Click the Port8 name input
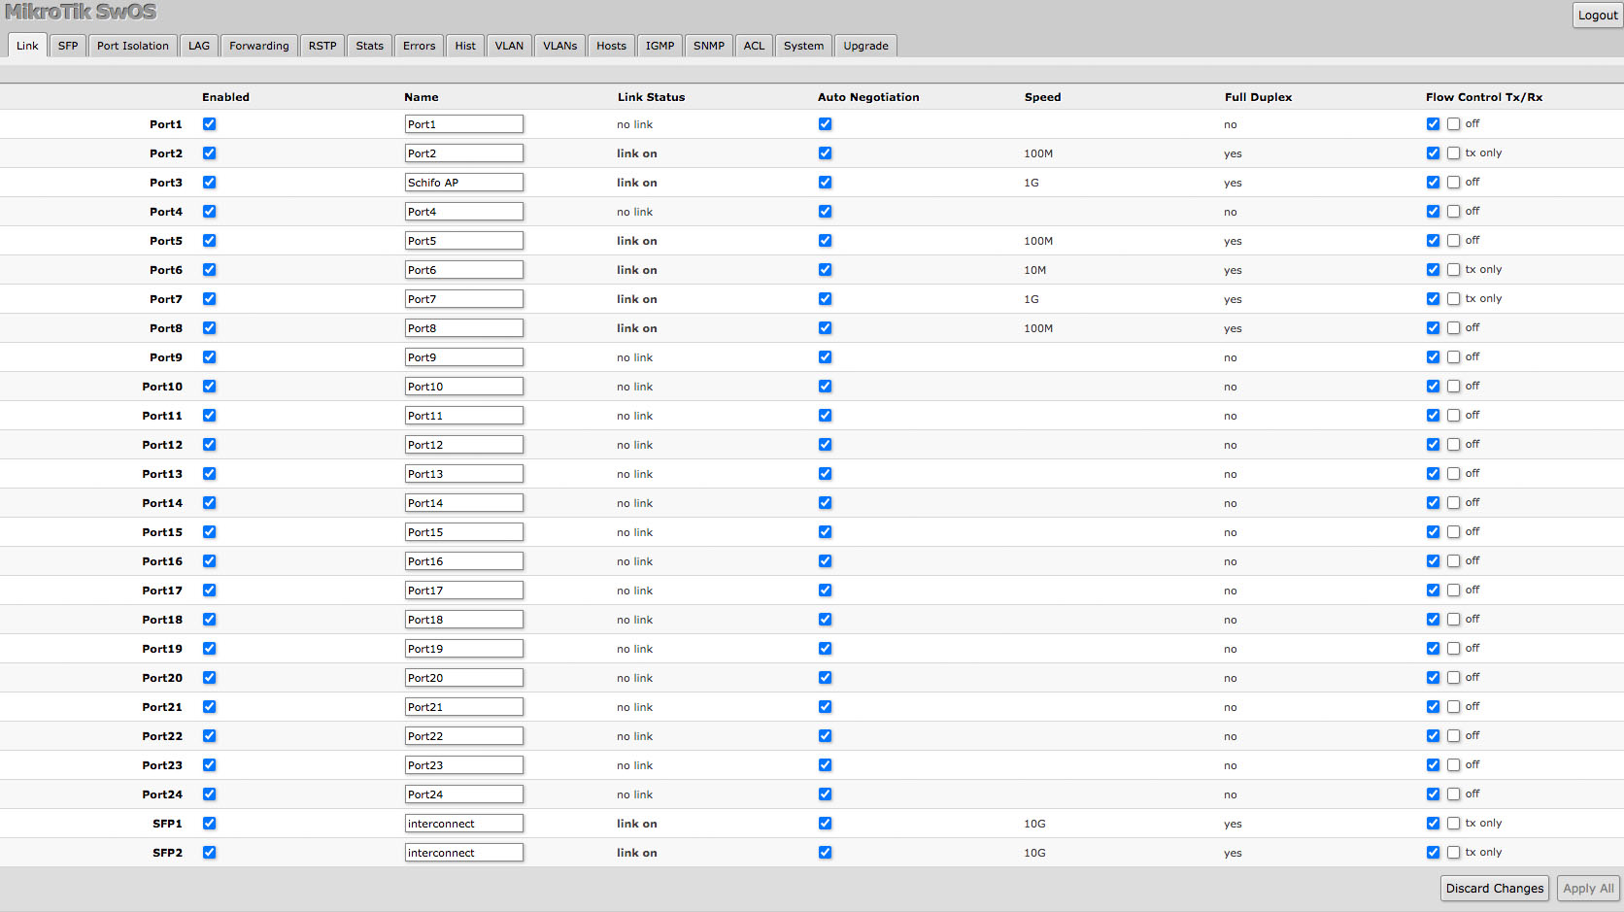 tap(464, 328)
